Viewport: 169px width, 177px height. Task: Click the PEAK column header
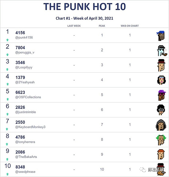click(x=102, y=26)
